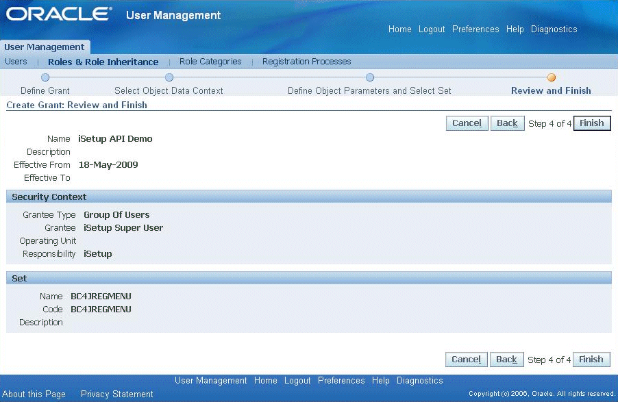Click Create Grant: Review and Finish heading
Screen dimensions: 618x402
pyautogui.click(x=77, y=105)
